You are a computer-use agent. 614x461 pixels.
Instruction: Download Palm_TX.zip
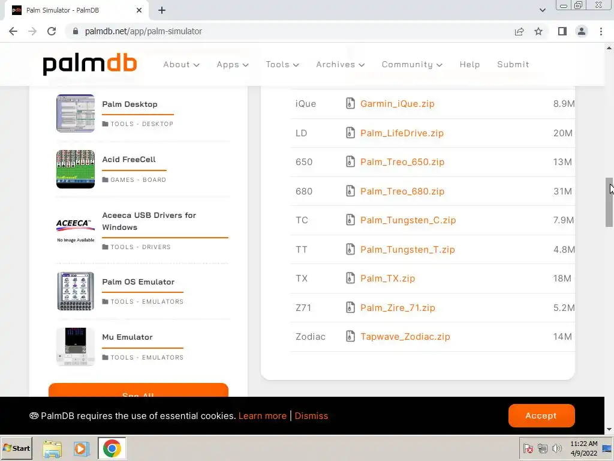pos(388,279)
